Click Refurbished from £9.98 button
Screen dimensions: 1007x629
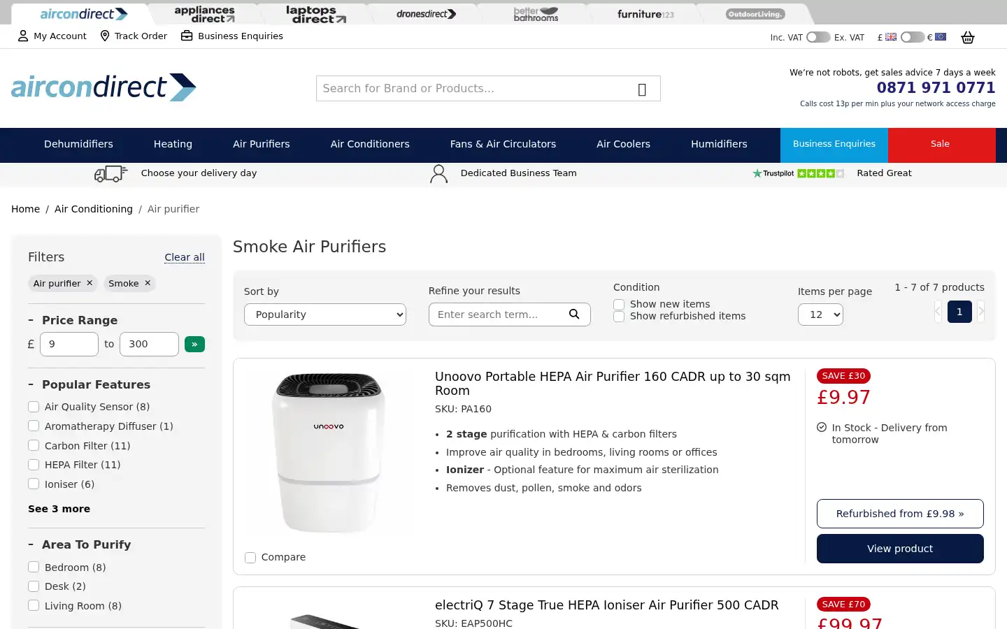[900, 514]
